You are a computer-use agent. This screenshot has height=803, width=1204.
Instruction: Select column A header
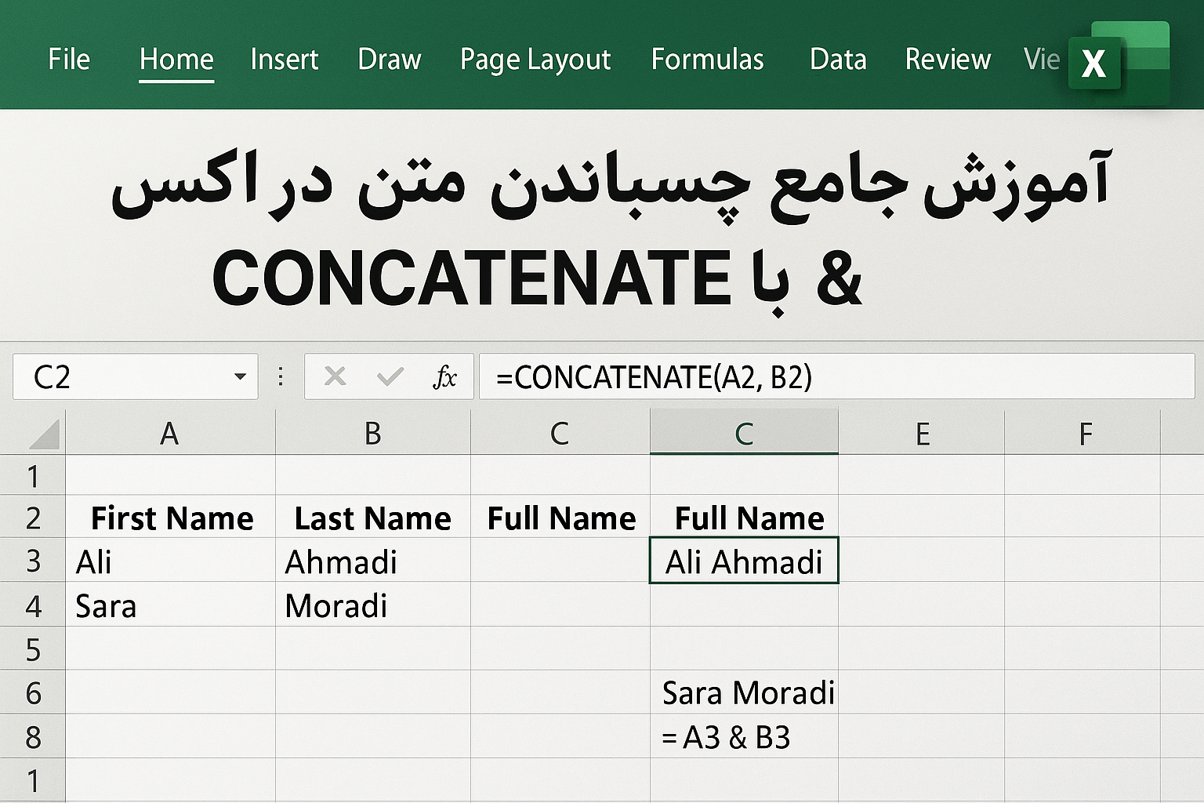pos(169,432)
